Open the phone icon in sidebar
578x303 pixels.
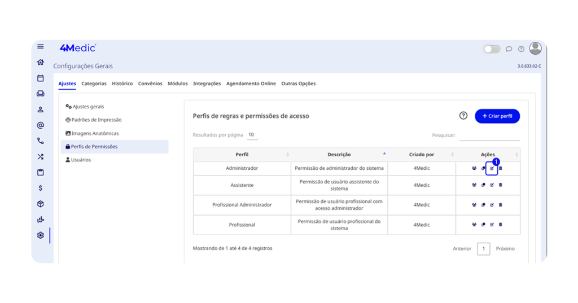tap(40, 141)
